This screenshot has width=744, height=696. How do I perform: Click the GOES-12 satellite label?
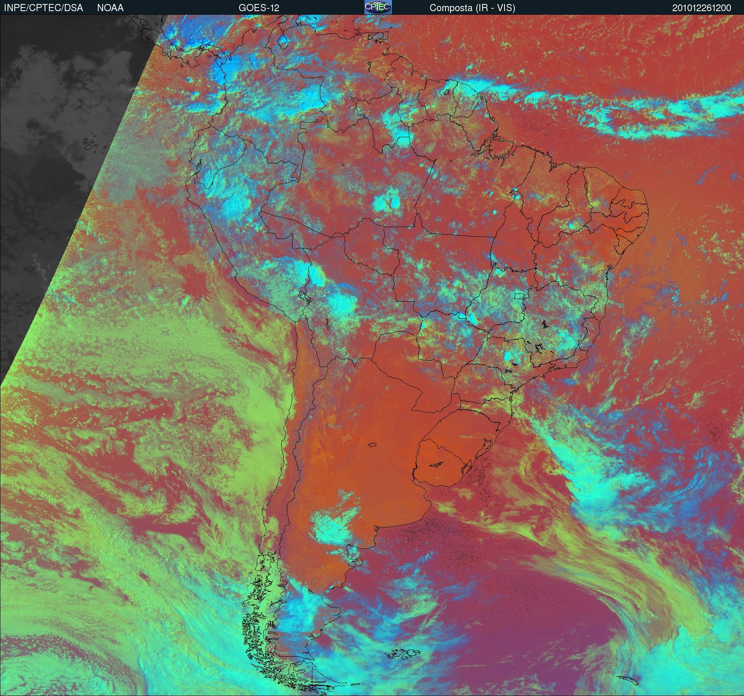click(259, 8)
